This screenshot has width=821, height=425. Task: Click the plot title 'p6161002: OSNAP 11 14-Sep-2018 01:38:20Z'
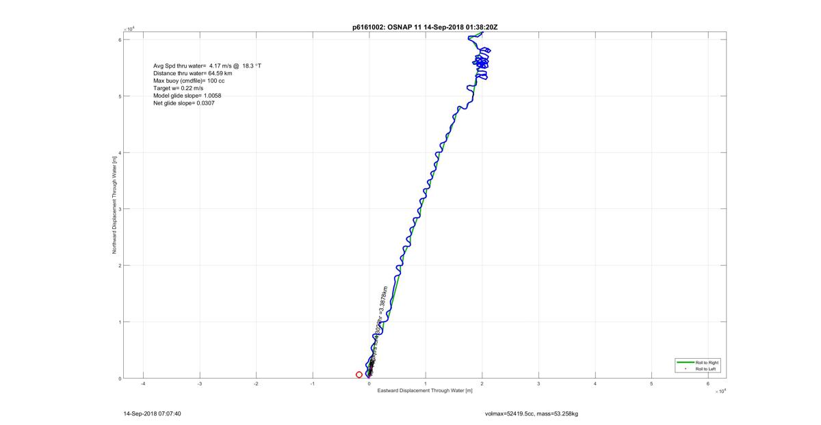coord(425,27)
